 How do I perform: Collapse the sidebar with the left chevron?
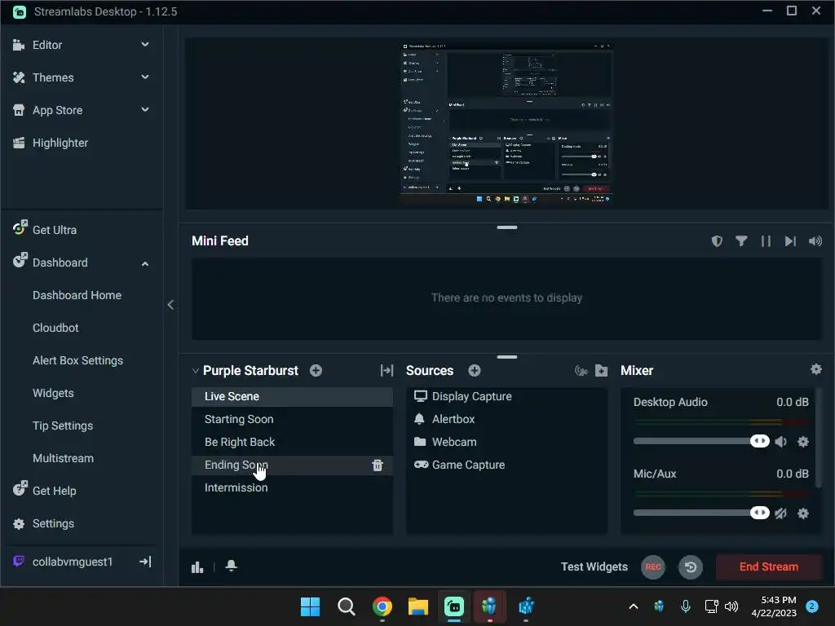(170, 305)
